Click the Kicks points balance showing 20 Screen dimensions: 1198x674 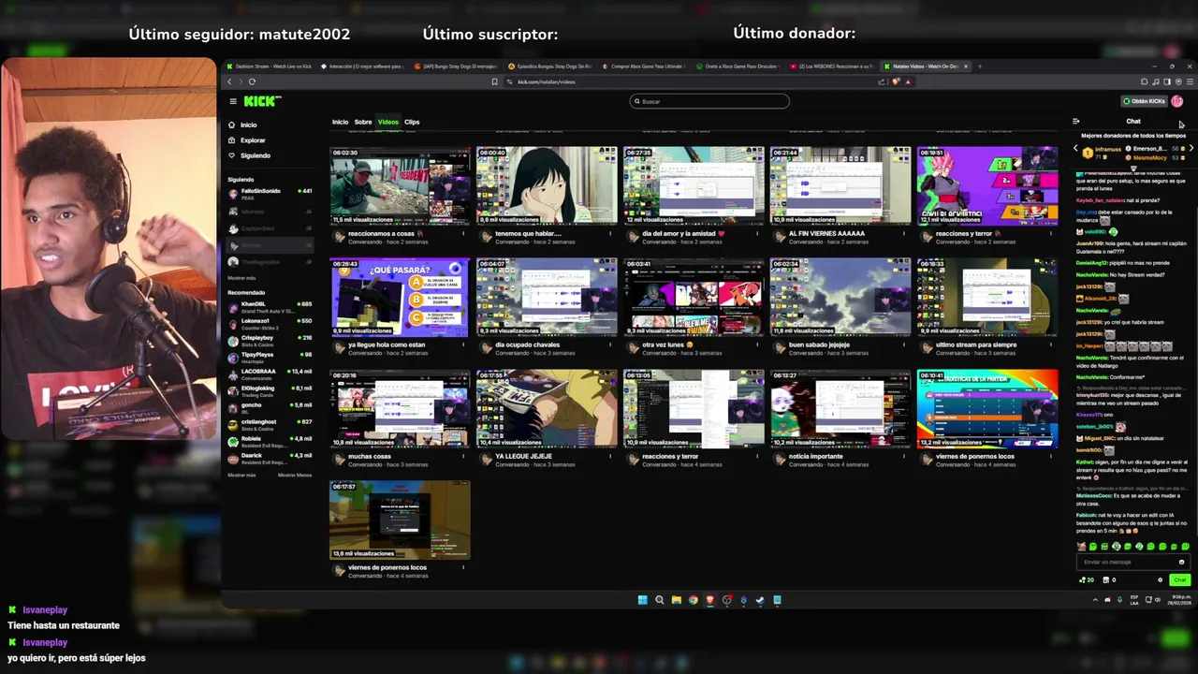(1086, 579)
